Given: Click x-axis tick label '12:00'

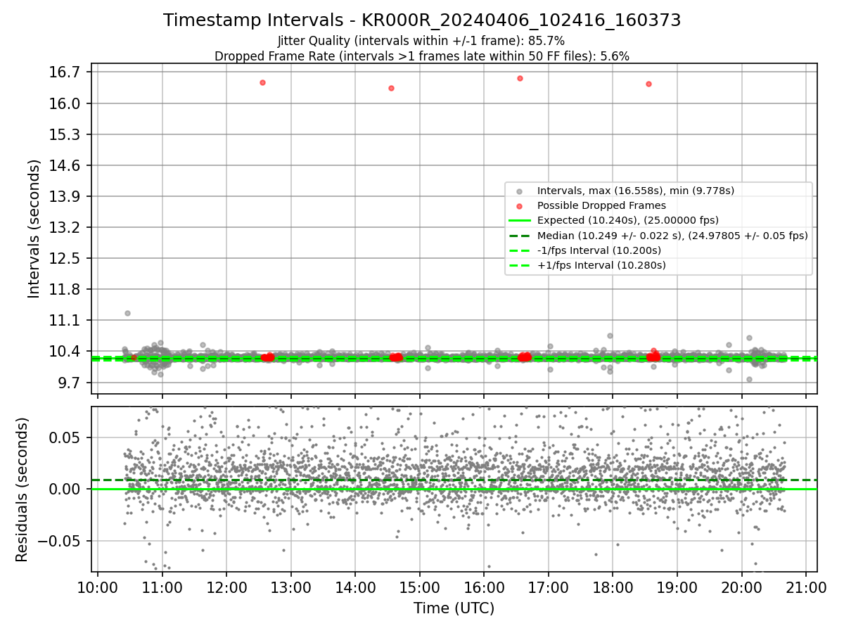Looking at the screenshot, I should (226, 587).
